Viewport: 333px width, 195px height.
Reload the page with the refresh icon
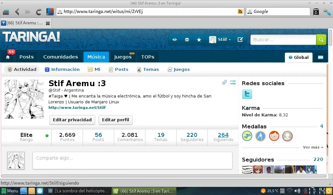pyautogui.click(x=38, y=12)
